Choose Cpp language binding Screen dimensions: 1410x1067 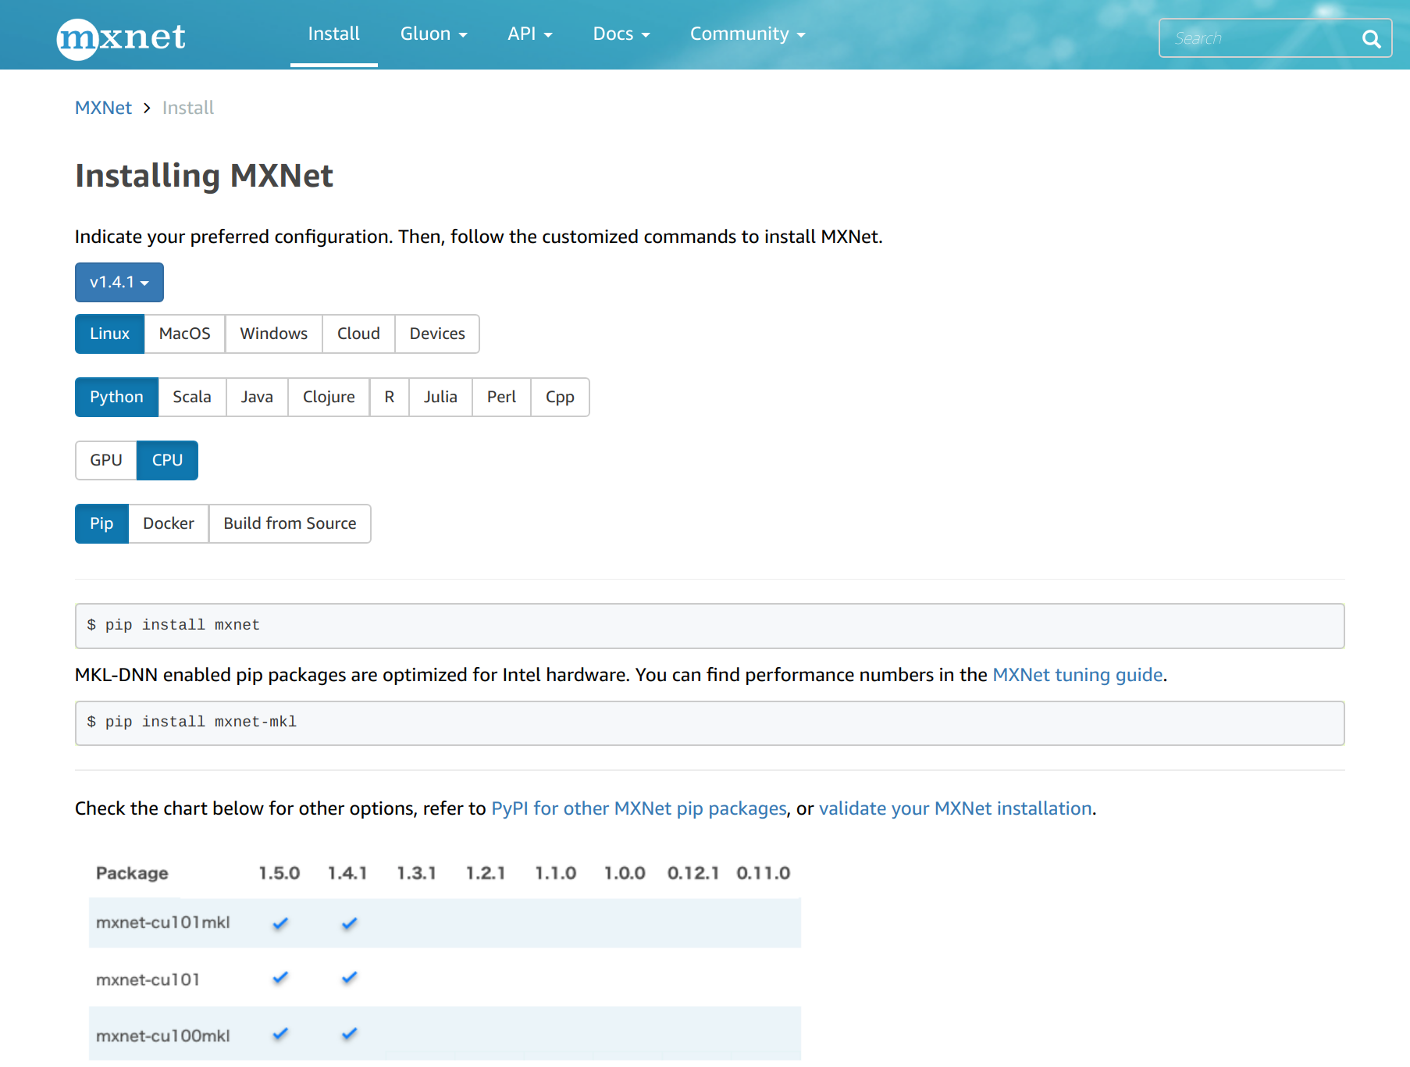coord(560,397)
